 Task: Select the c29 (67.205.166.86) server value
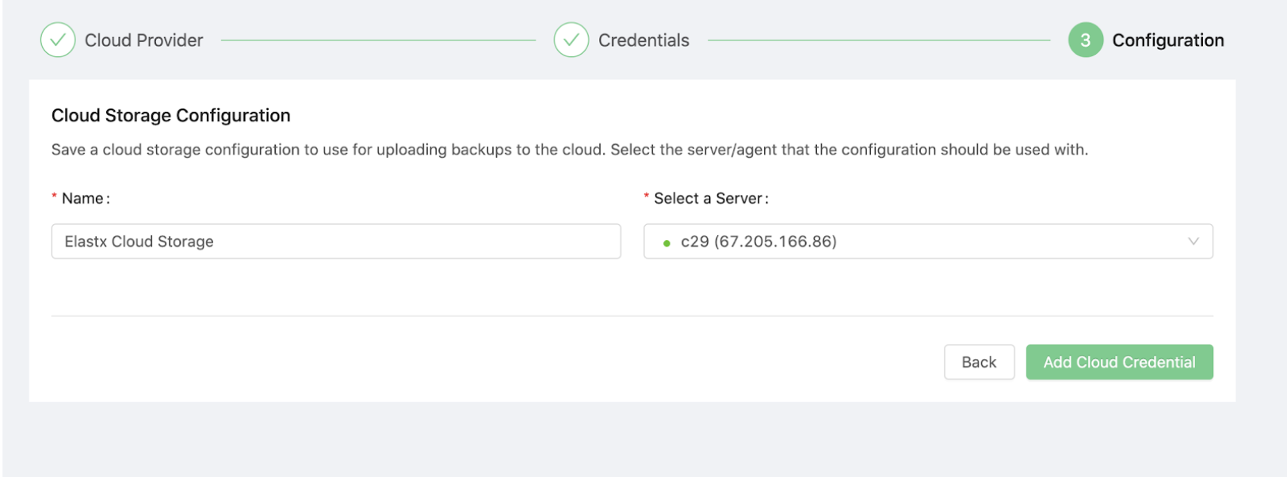(x=758, y=242)
